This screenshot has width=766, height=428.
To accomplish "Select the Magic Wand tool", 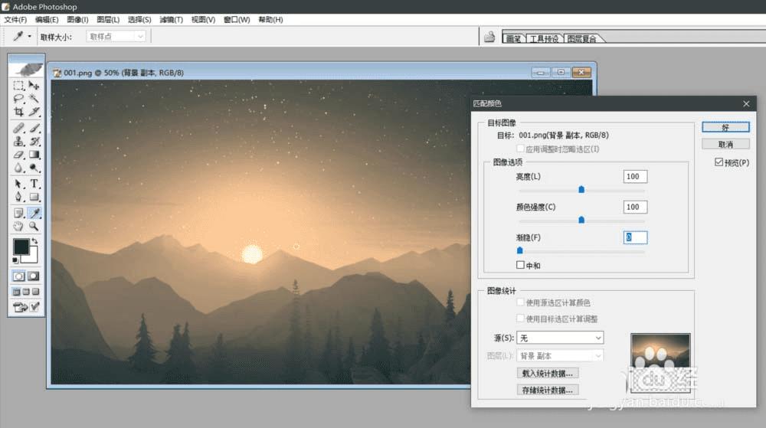I will pos(34,99).
